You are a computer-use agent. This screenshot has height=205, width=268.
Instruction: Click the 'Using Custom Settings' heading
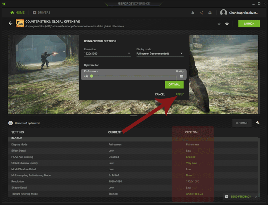pyautogui.click(x=100, y=41)
